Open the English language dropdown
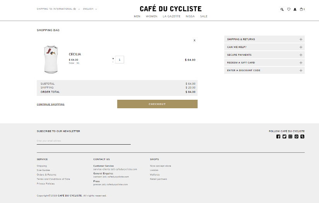 point(90,9)
